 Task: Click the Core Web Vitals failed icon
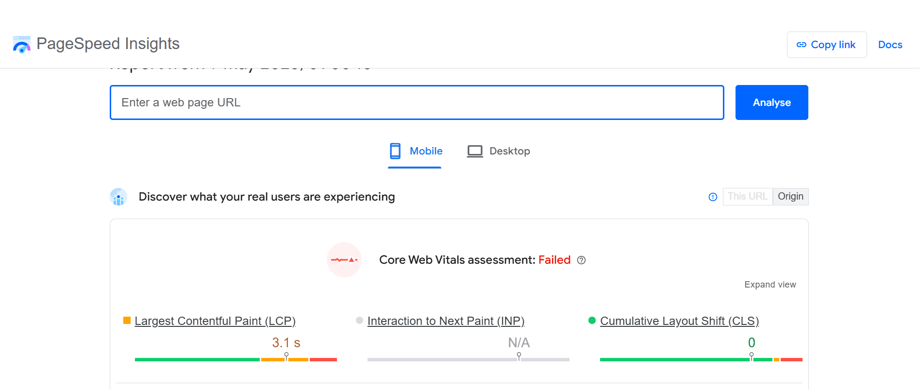(344, 260)
